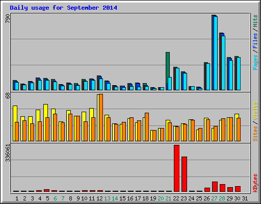Click day 22 on the x-axis
261x204 pixels.
coord(176,198)
